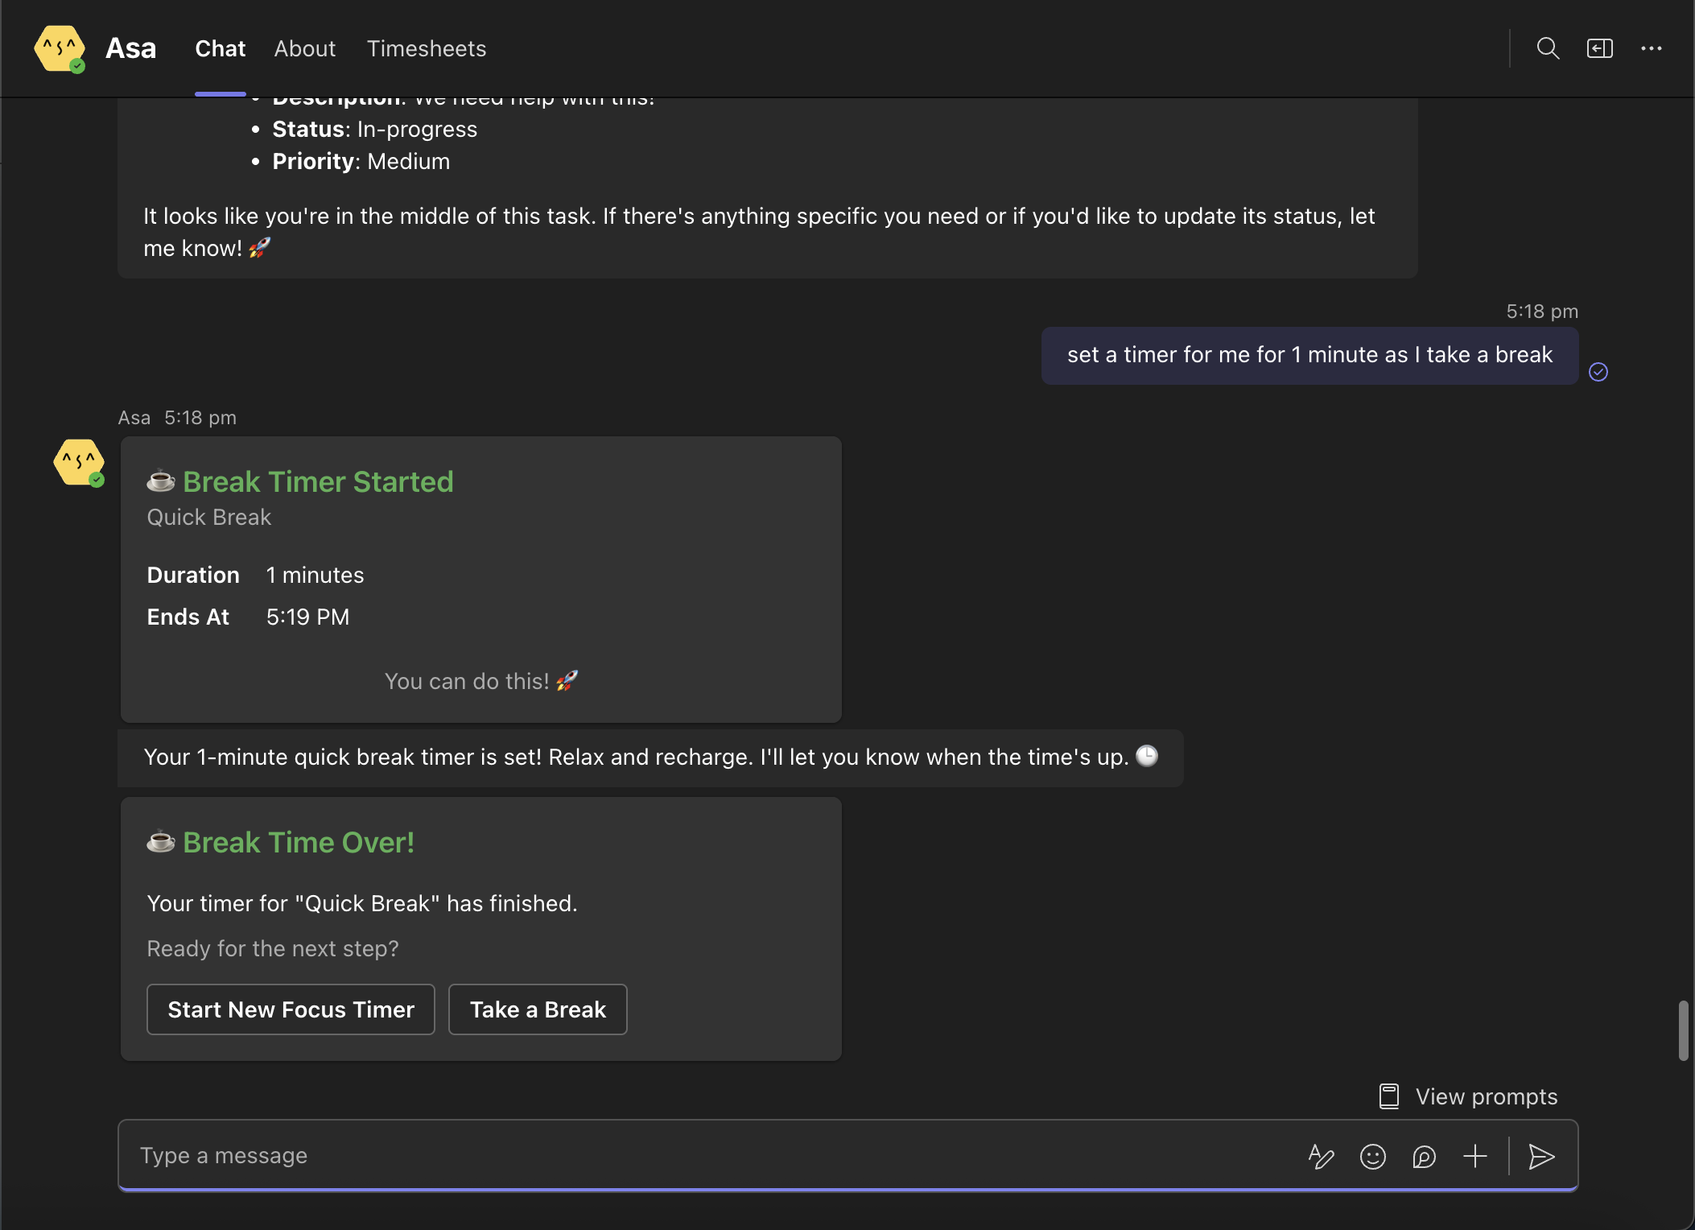Viewport: 1695px width, 1230px height.
Task: Click the View prompts book icon
Action: pyautogui.click(x=1389, y=1096)
